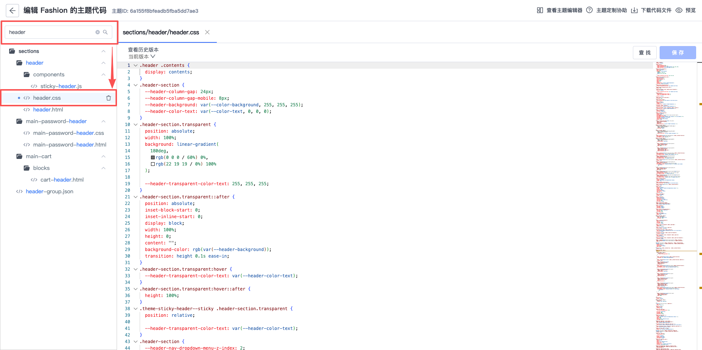Click the main-cart folder row
This screenshot has height=350, width=702.
(x=58, y=156)
